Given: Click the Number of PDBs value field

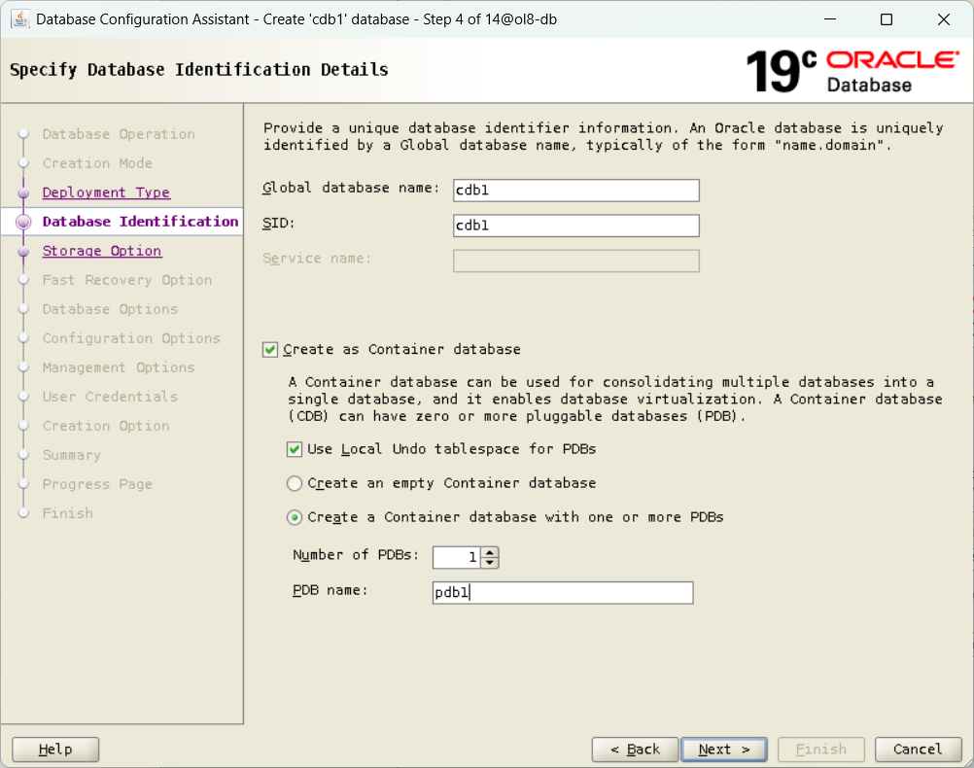Looking at the screenshot, I should [x=457, y=557].
